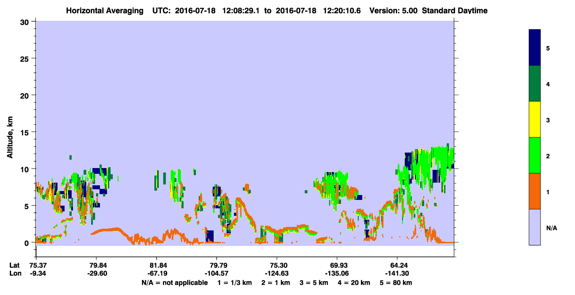The width and height of the screenshot is (575, 295).
Task: Click legend text '1 = 1/3 km'
Action: tap(235, 283)
